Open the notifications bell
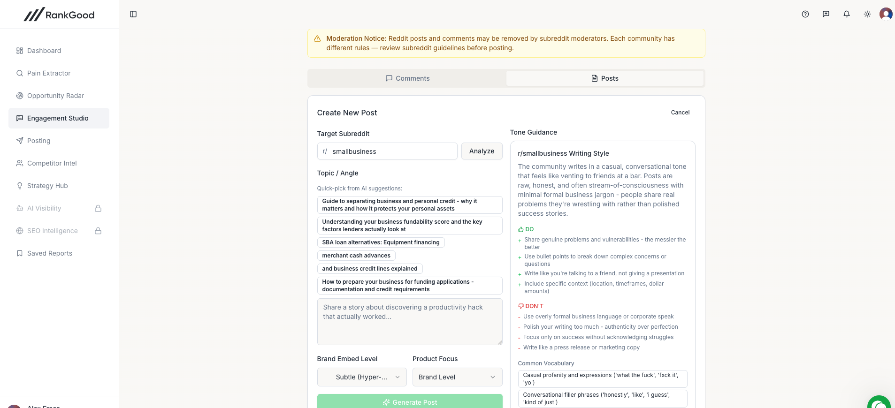The image size is (895, 408). tap(847, 14)
